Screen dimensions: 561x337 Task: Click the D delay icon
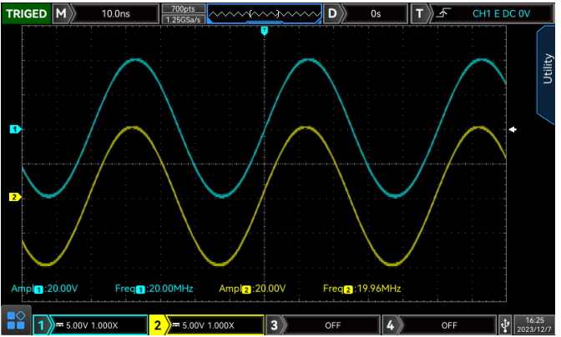(333, 13)
